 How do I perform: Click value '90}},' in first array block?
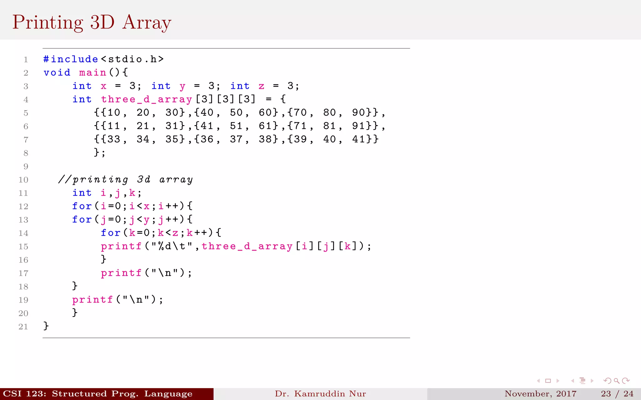point(369,112)
